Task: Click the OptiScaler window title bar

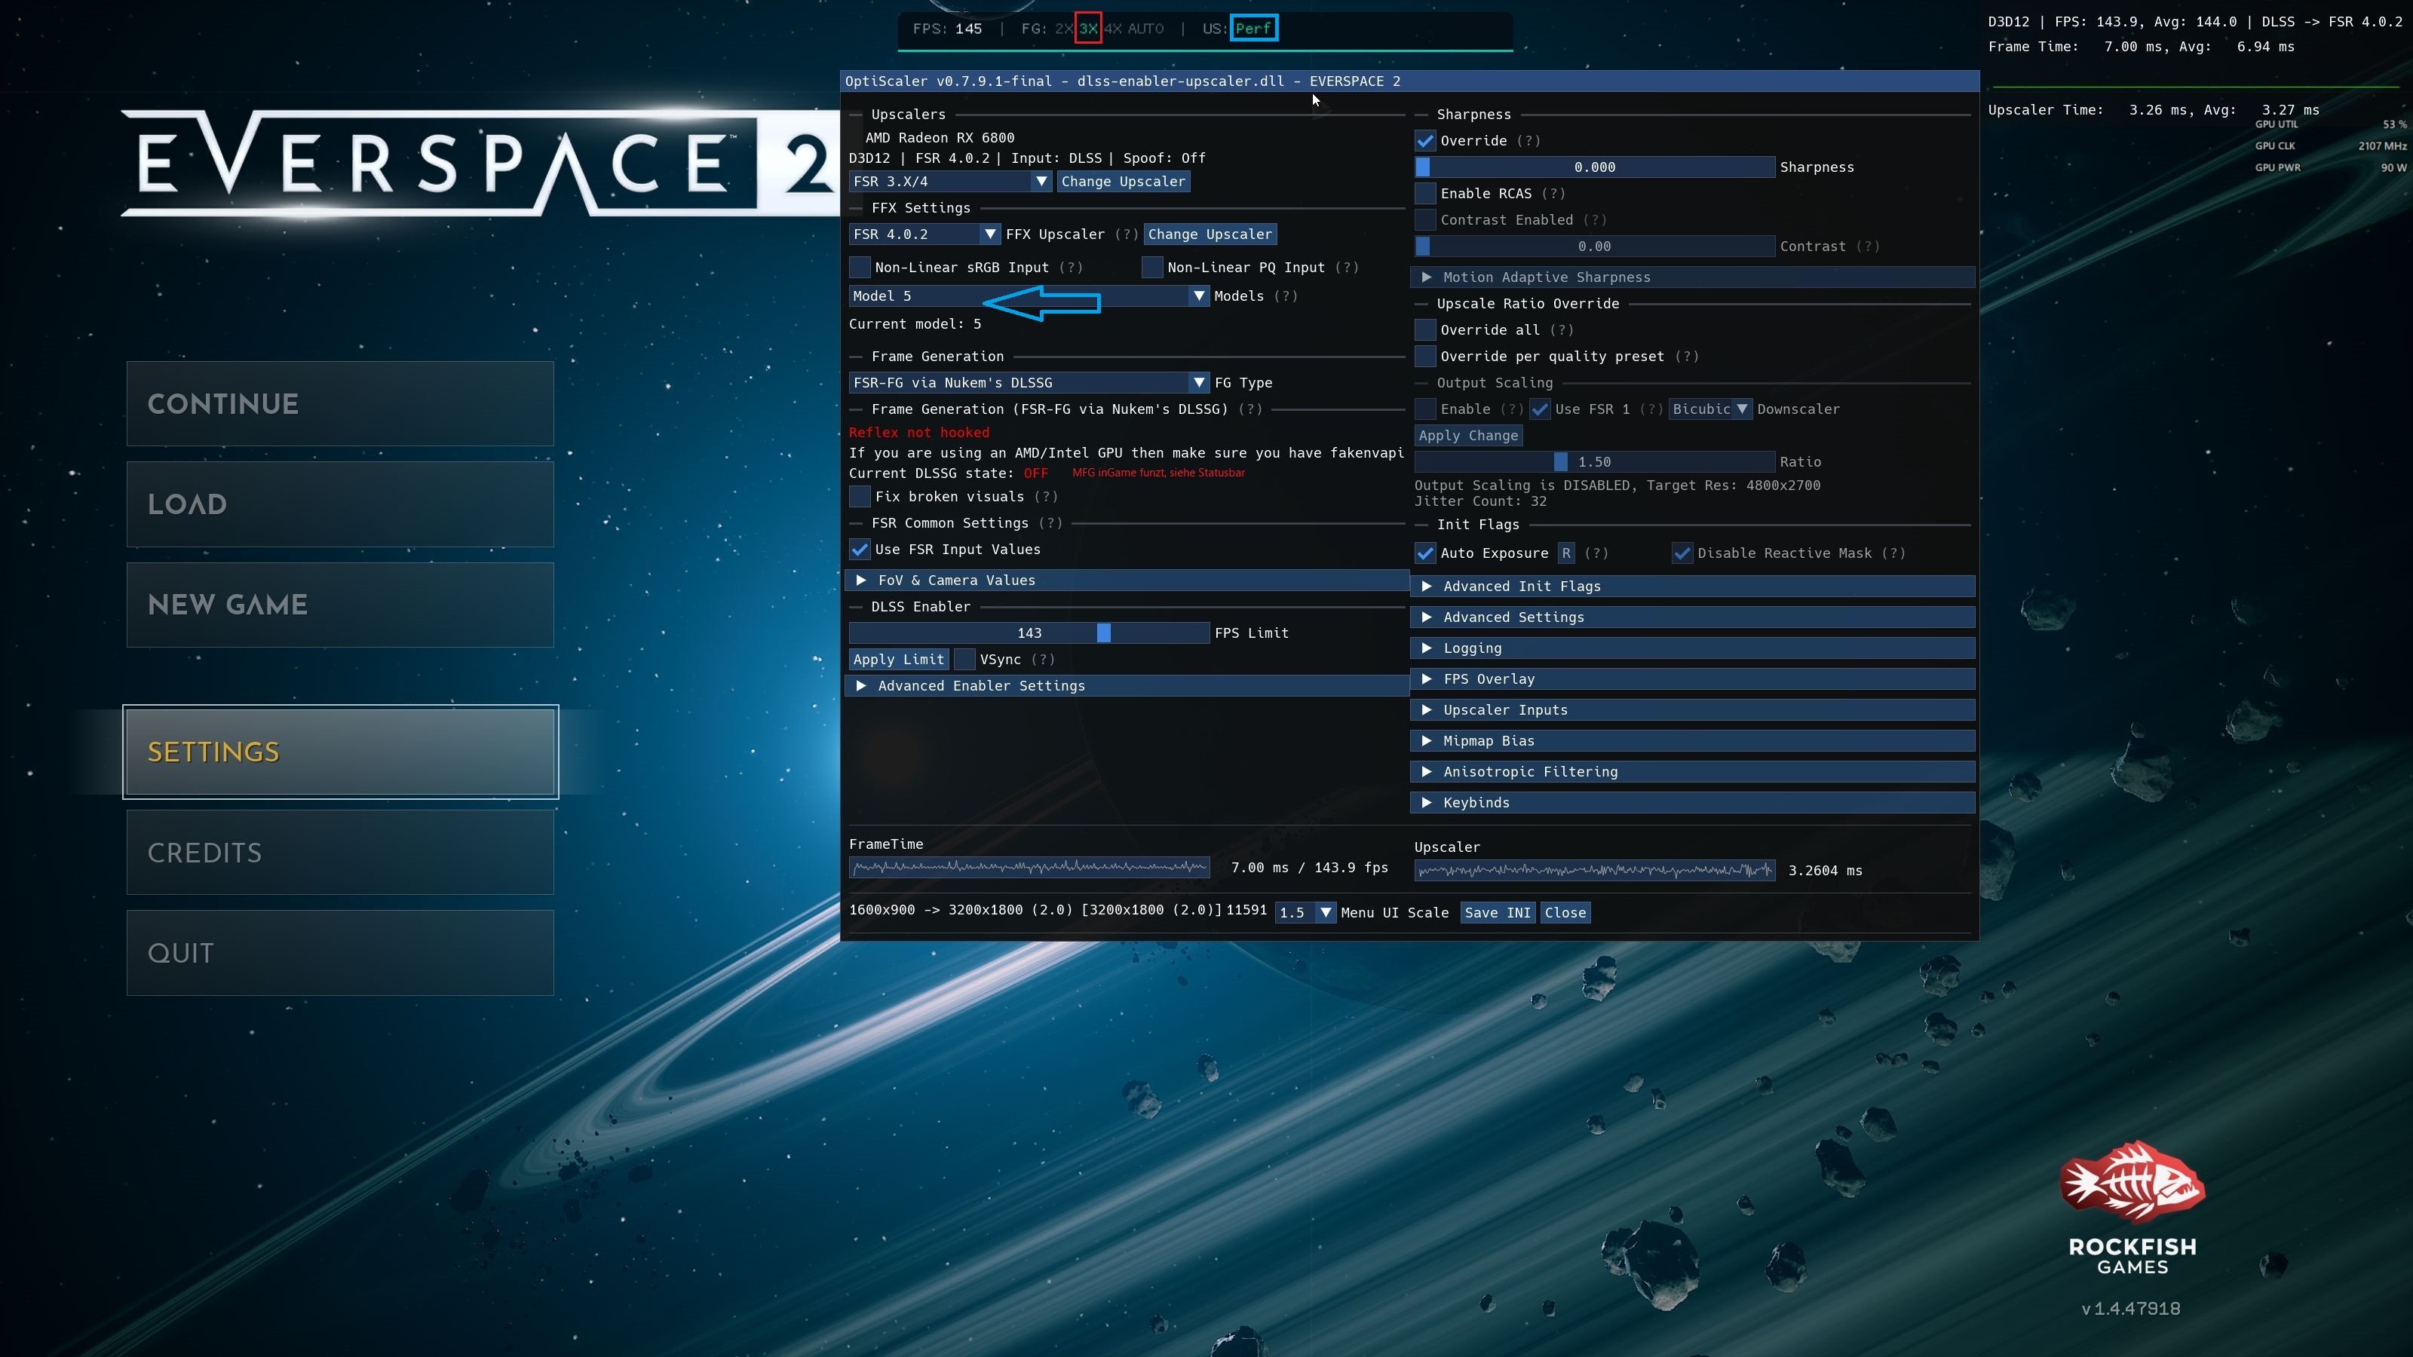Action: click(1409, 81)
